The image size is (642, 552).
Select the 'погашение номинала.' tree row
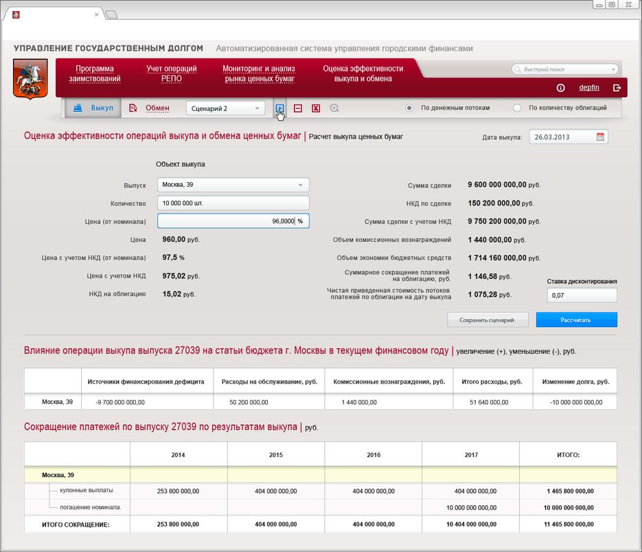click(x=91, y=507)
